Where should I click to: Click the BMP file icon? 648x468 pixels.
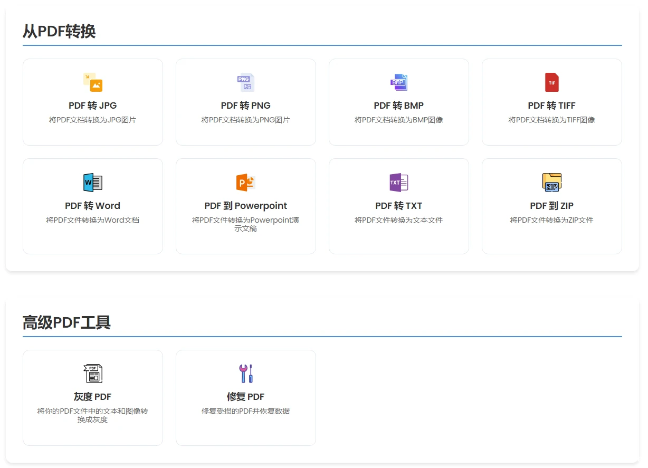click(x=399, y=82)
